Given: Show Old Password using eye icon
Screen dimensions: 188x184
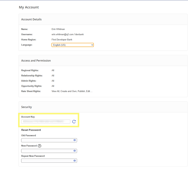Looking at the screenshot, I should [x=75, y=140].
